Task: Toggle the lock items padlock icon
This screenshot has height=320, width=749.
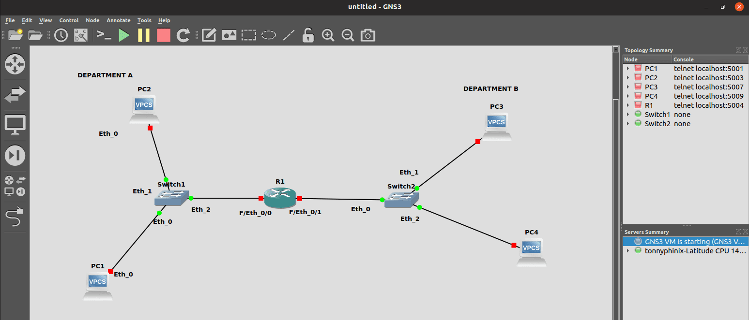Action: [308, 35]
